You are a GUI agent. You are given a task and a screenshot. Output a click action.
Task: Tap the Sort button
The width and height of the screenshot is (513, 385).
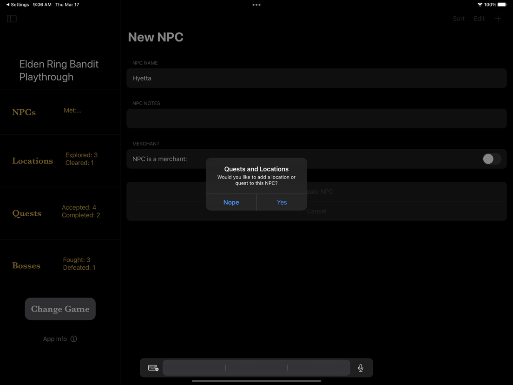(x=458, y=19)
